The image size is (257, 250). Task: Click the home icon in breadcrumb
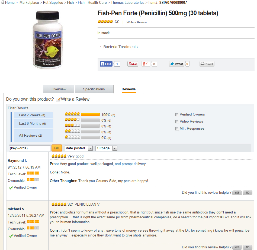[3, 2]
